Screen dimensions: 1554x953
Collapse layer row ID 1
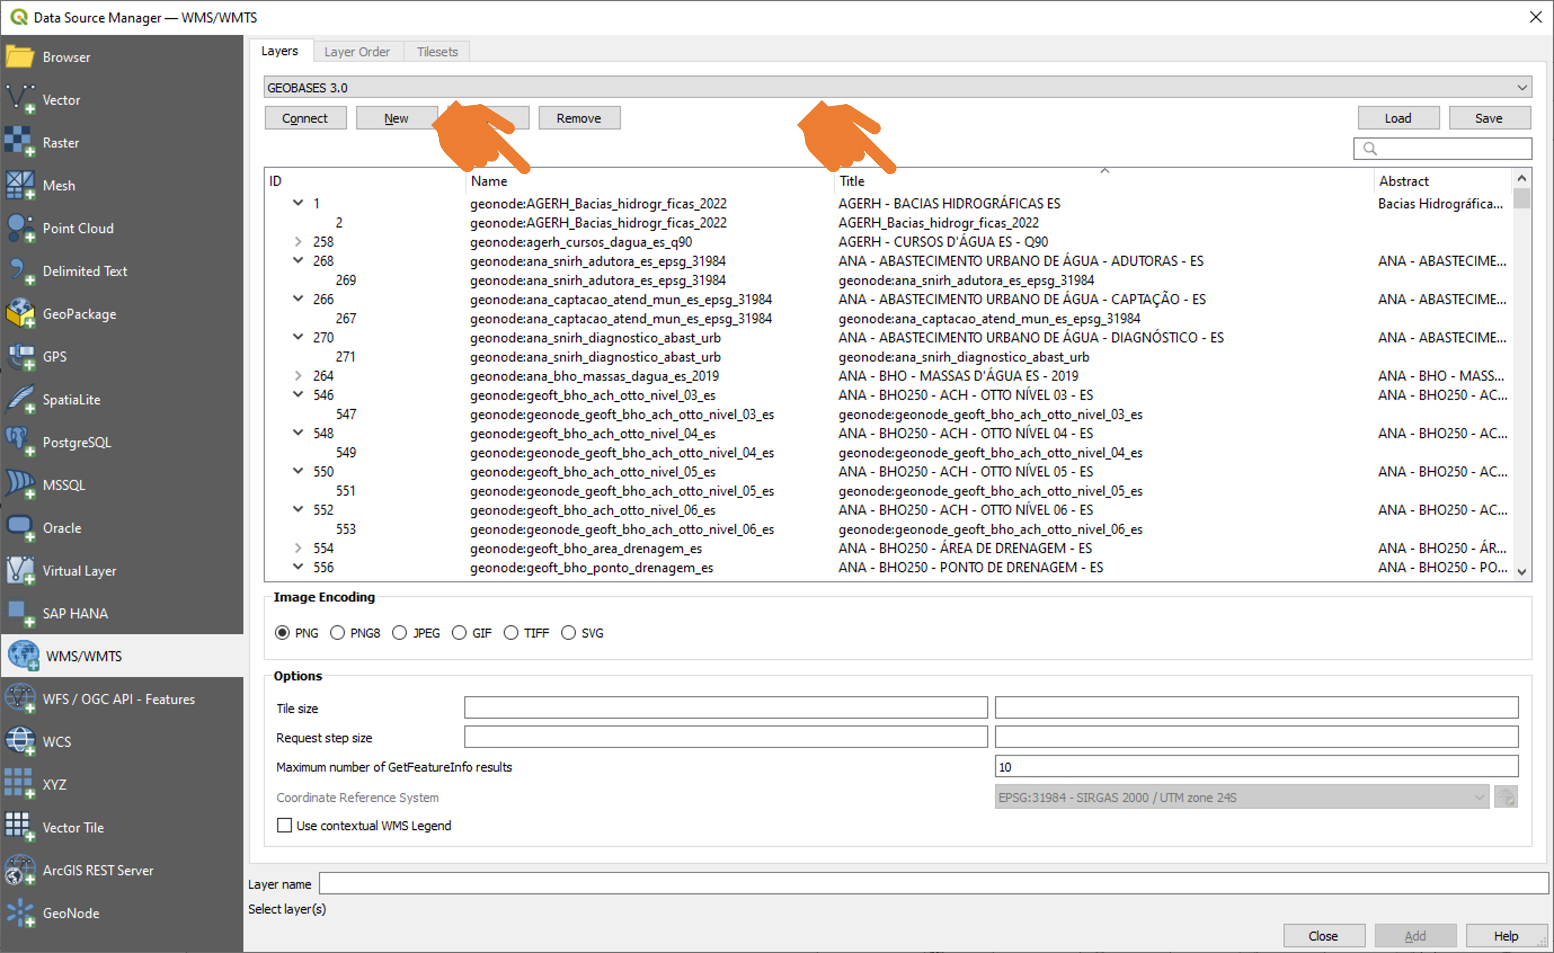(x=298, y=203)
